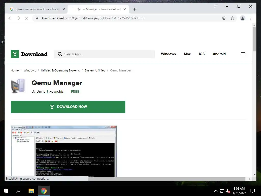
Task: Close the Qemu Manager tab
Action: coord(124,9)
